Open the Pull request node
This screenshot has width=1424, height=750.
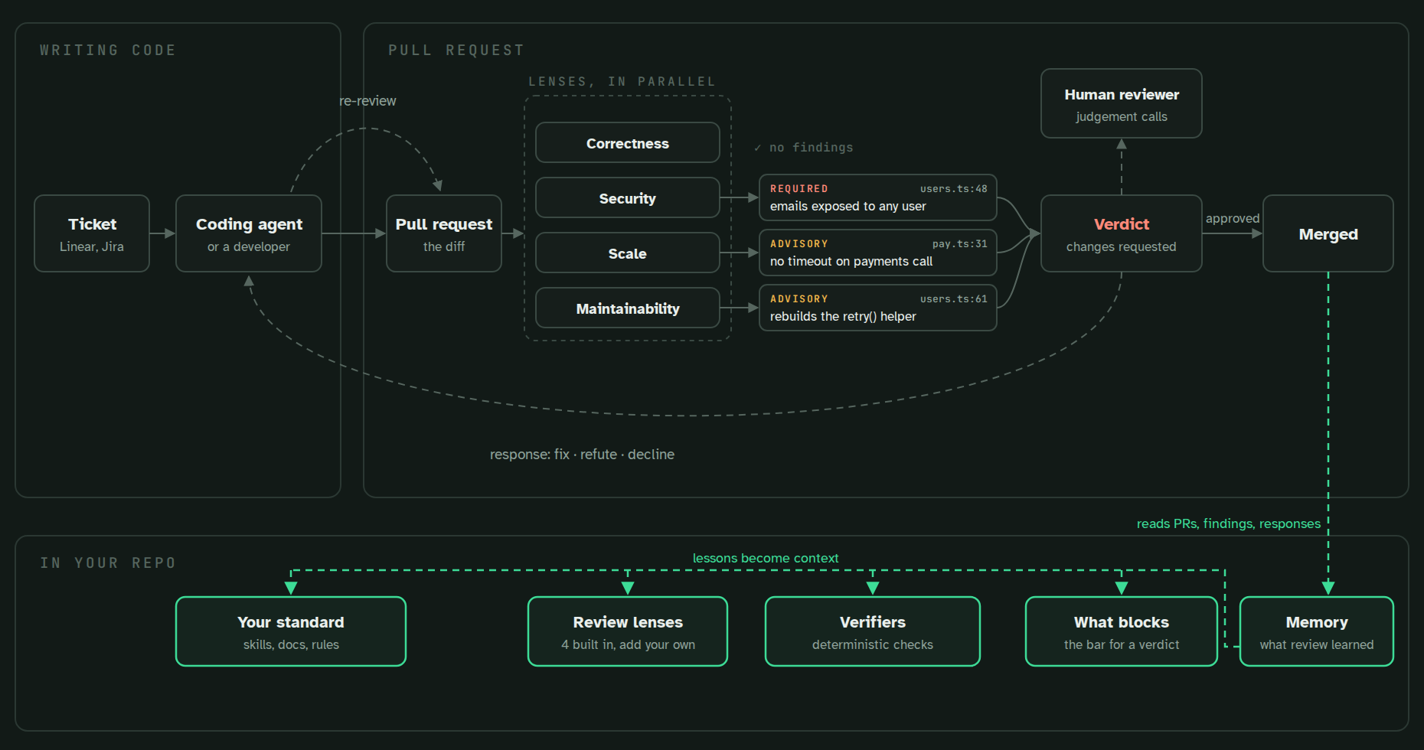point(444,233)
